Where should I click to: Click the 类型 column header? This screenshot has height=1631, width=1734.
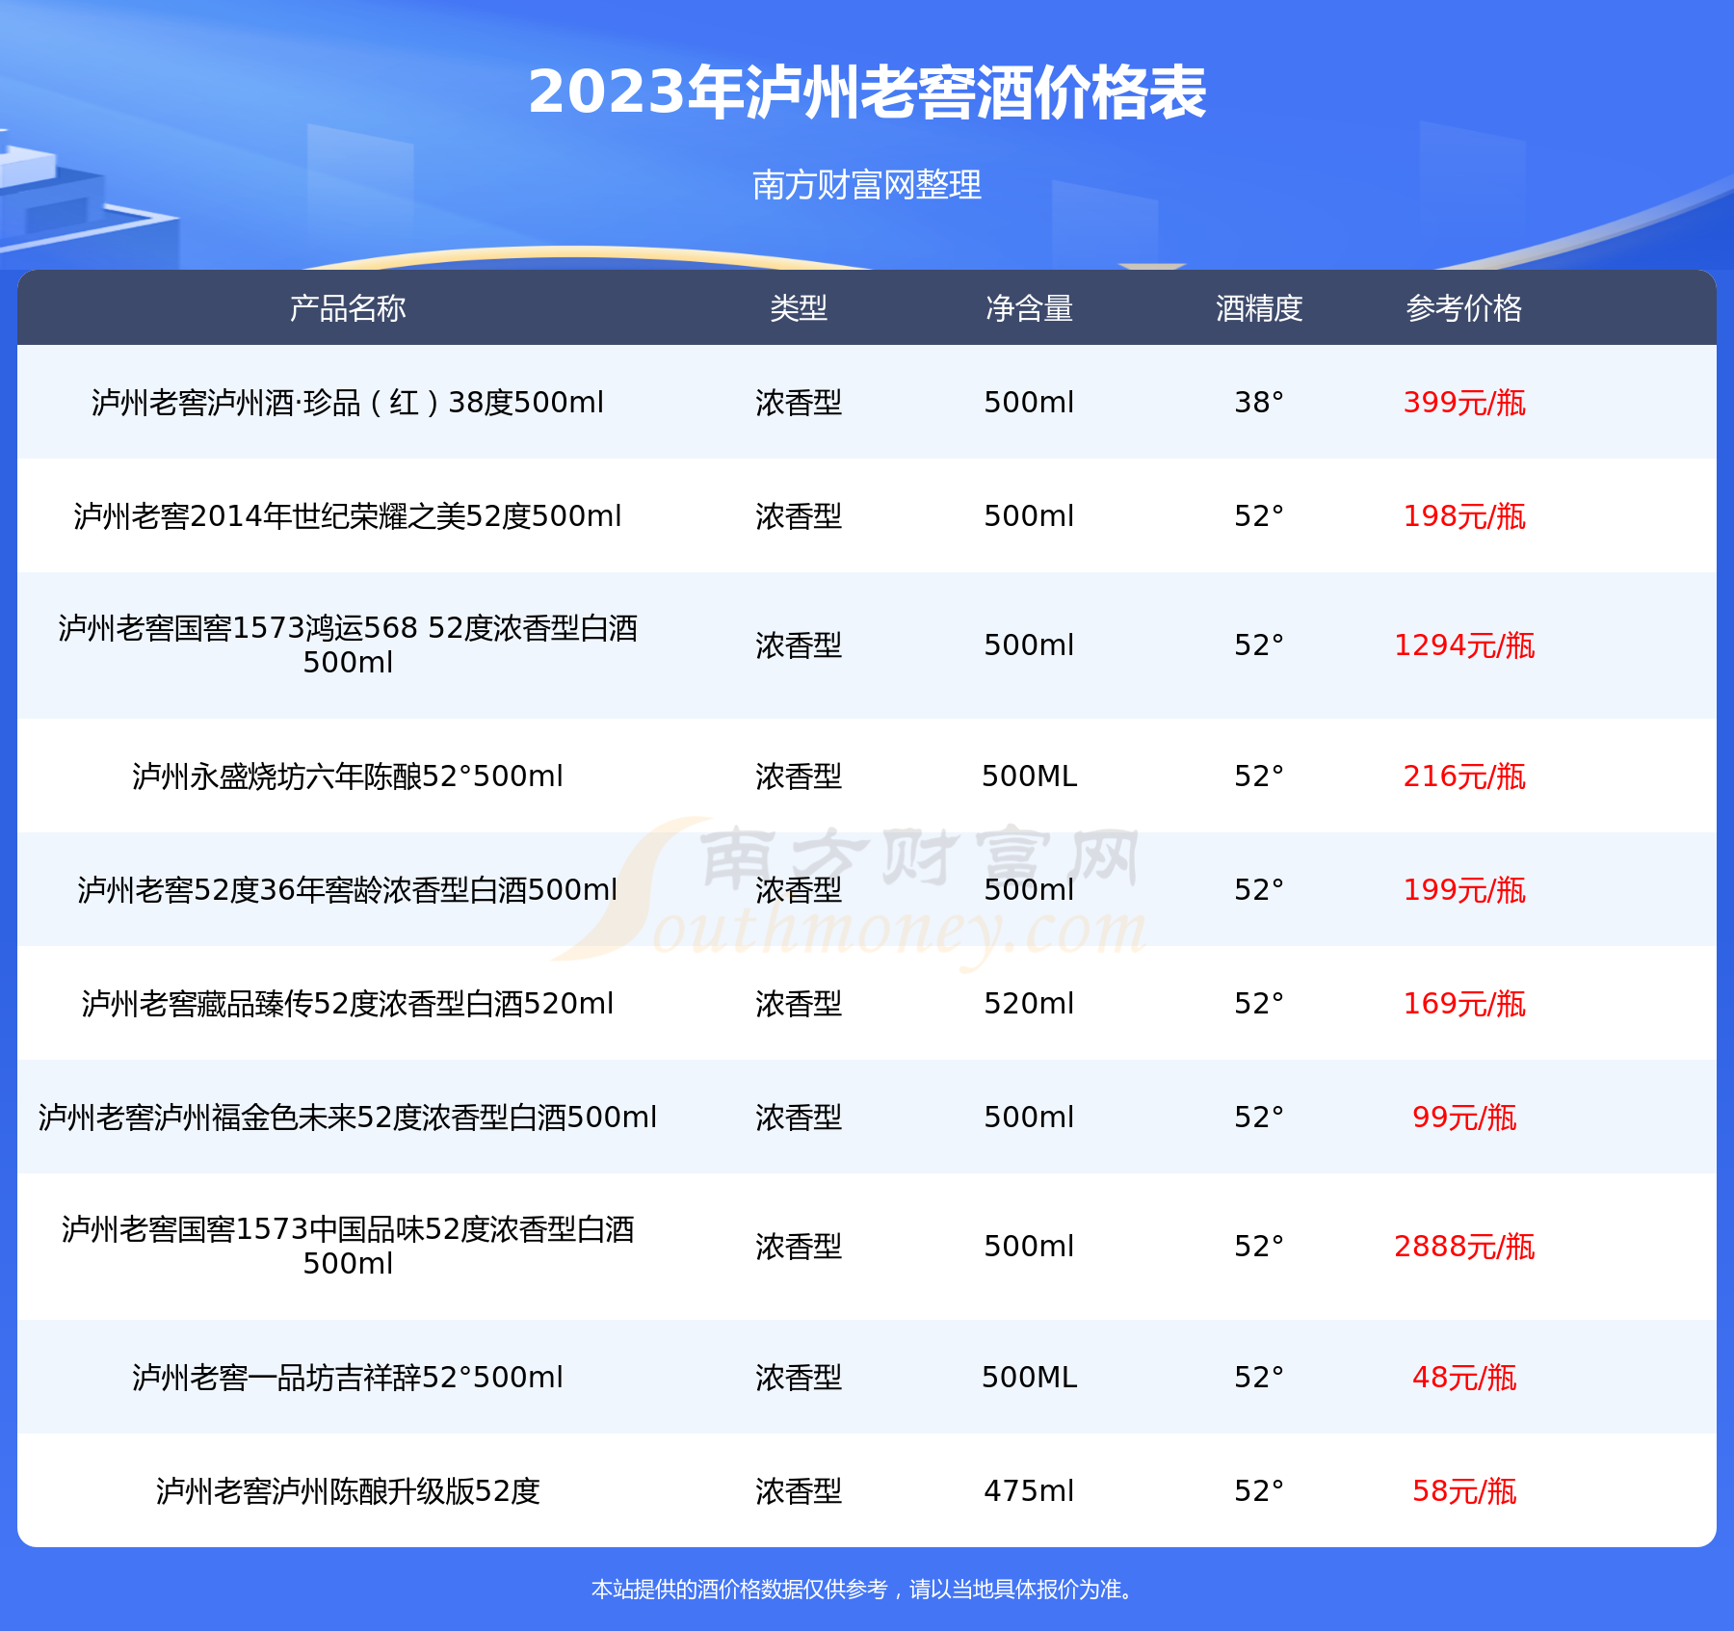[x=799, y=308]
